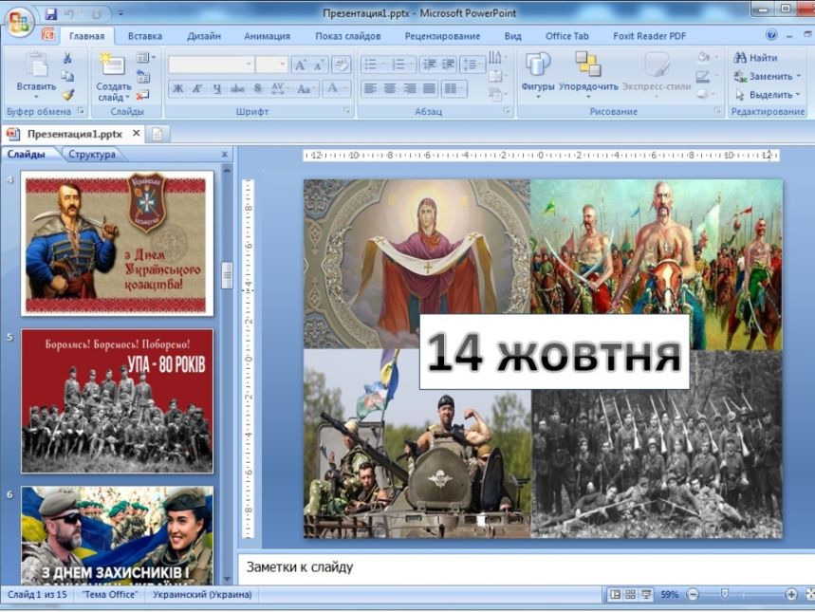Click the Replace (Заменить) button
The width and height of the screenshot is (815, 612).
767,76
